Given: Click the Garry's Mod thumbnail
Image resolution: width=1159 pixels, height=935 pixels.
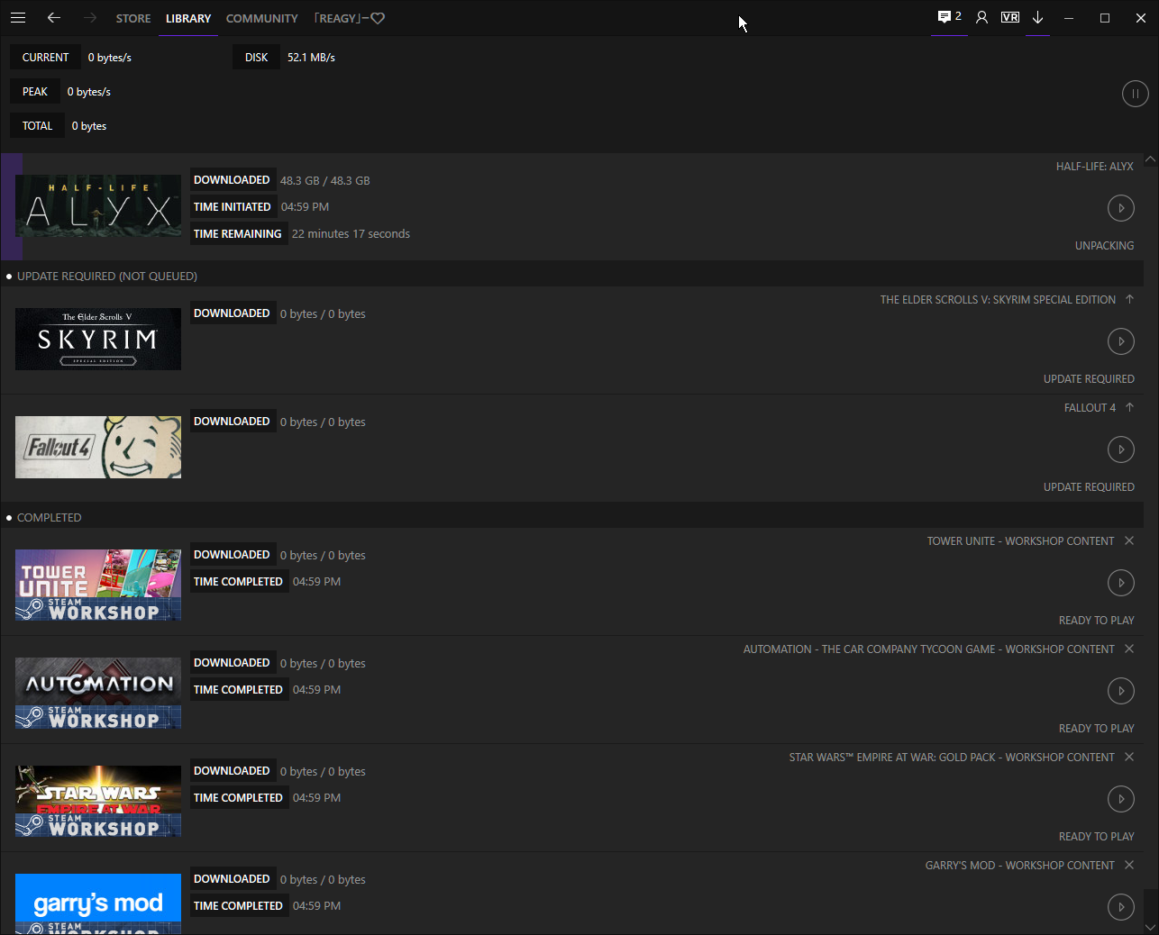Looking at the screenshot, I should coord(98,904).
